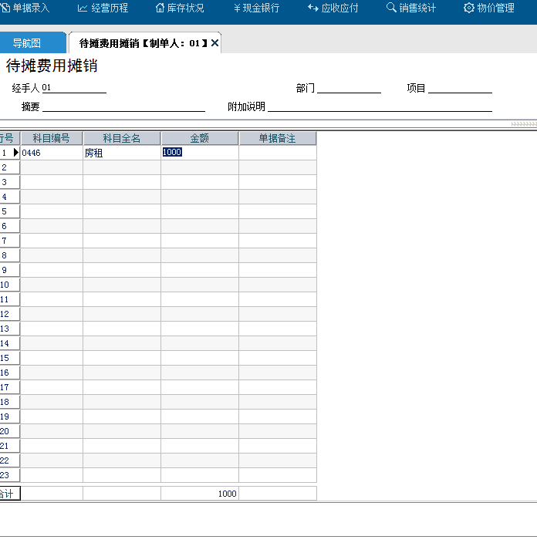
Task: Open the 销售统计 menu with magnifier icon
Action: pos(410,8)
